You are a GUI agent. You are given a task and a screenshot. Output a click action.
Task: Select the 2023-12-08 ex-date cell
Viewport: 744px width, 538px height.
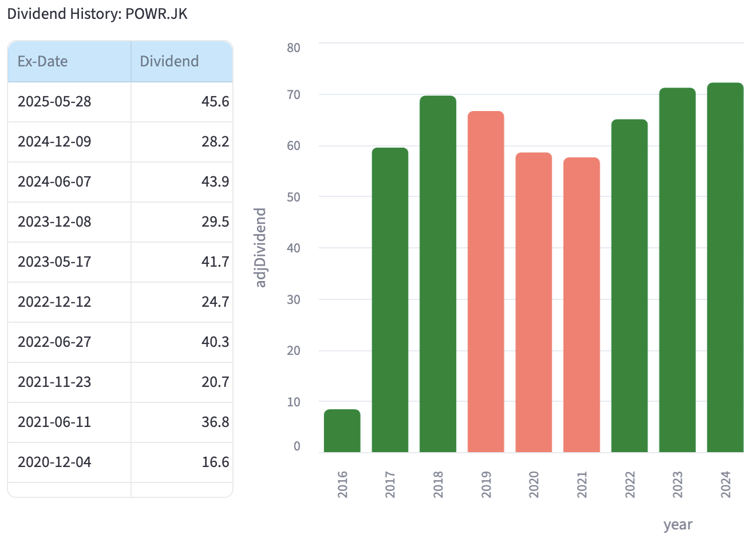click(69, 222)
